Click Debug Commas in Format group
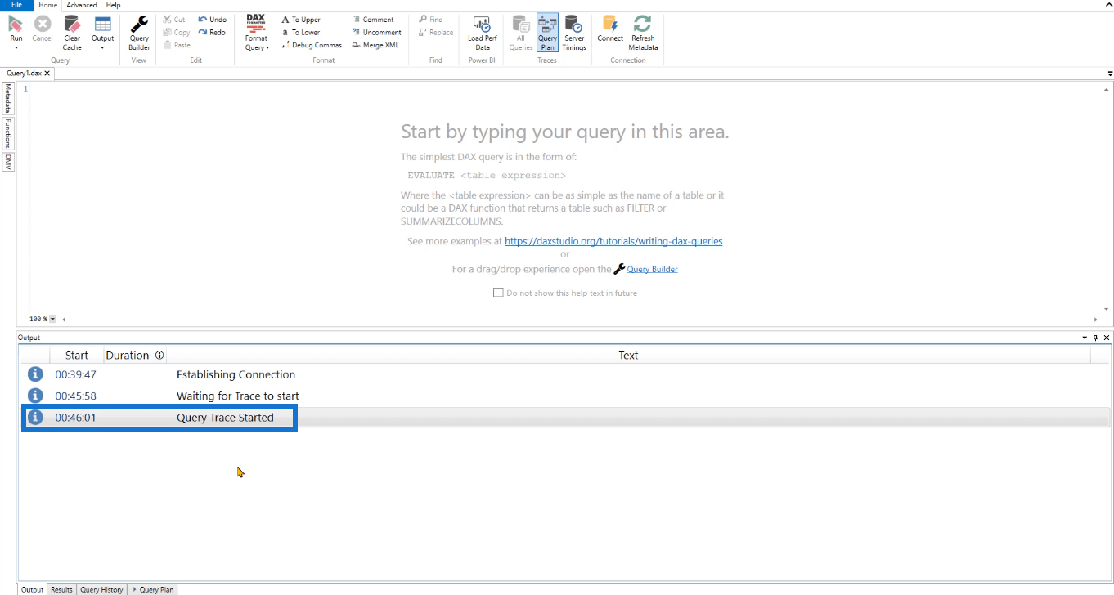This screenshot has height=595, width=1114. (x=312, y=45)
